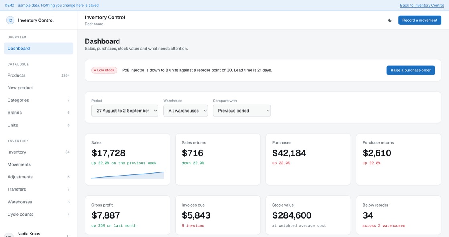Click the $7,887 gross profit value

pyautogui.click(x=106, y=215)
